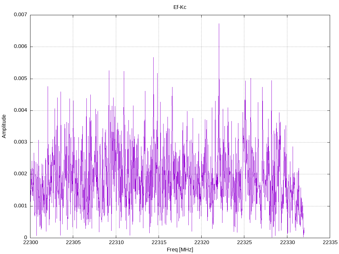Click x-axis tick label 22330
This screenshot has height=254, width=339.
click(x=287, y=242)
